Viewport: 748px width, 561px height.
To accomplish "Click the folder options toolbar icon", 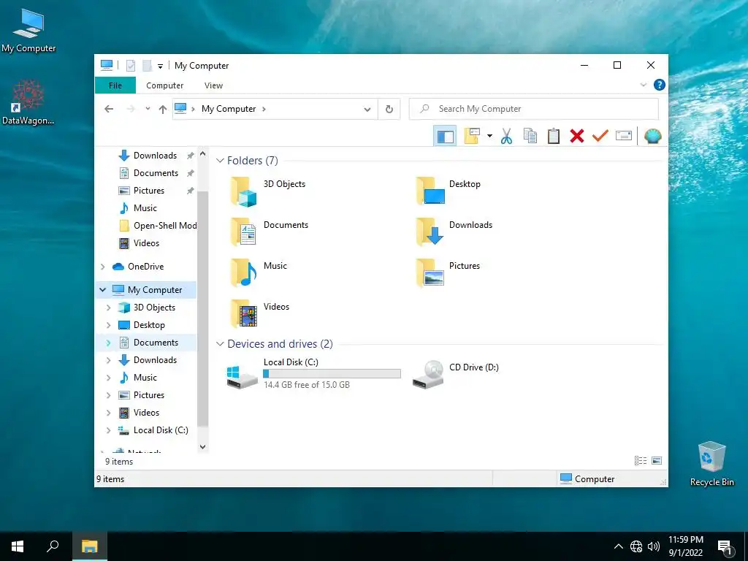I will point(472,136).
